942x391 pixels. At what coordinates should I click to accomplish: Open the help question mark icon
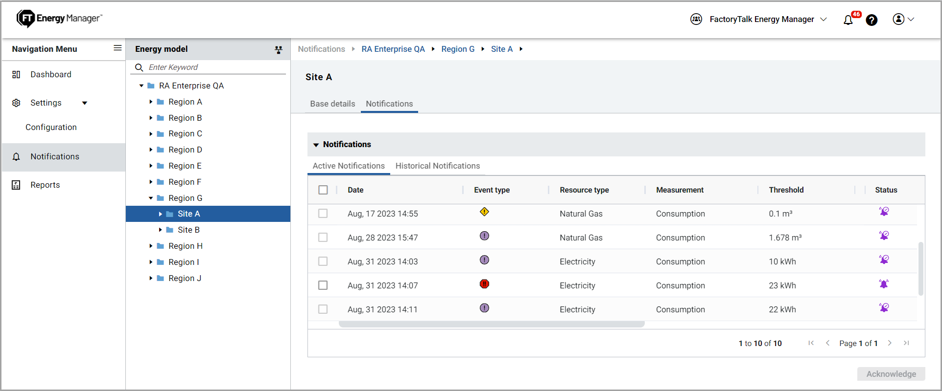click(x=871, y=20)
